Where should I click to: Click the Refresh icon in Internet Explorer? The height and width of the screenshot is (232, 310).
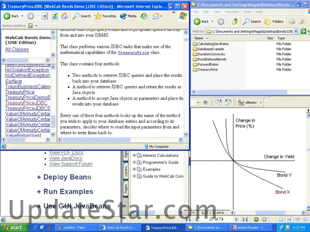pyautogui.click(x=54, y=16)
